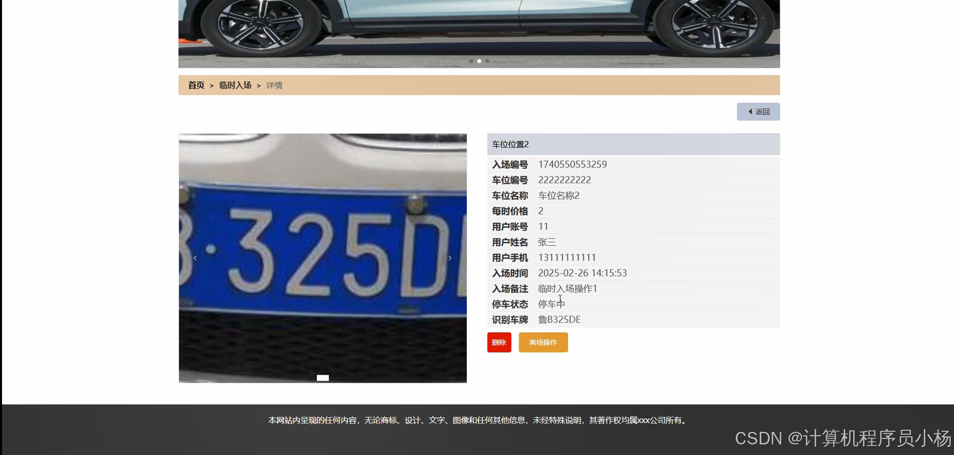Select the value 车位名称2
This screenshot has width=954, height=455.
tap(559, 196)
